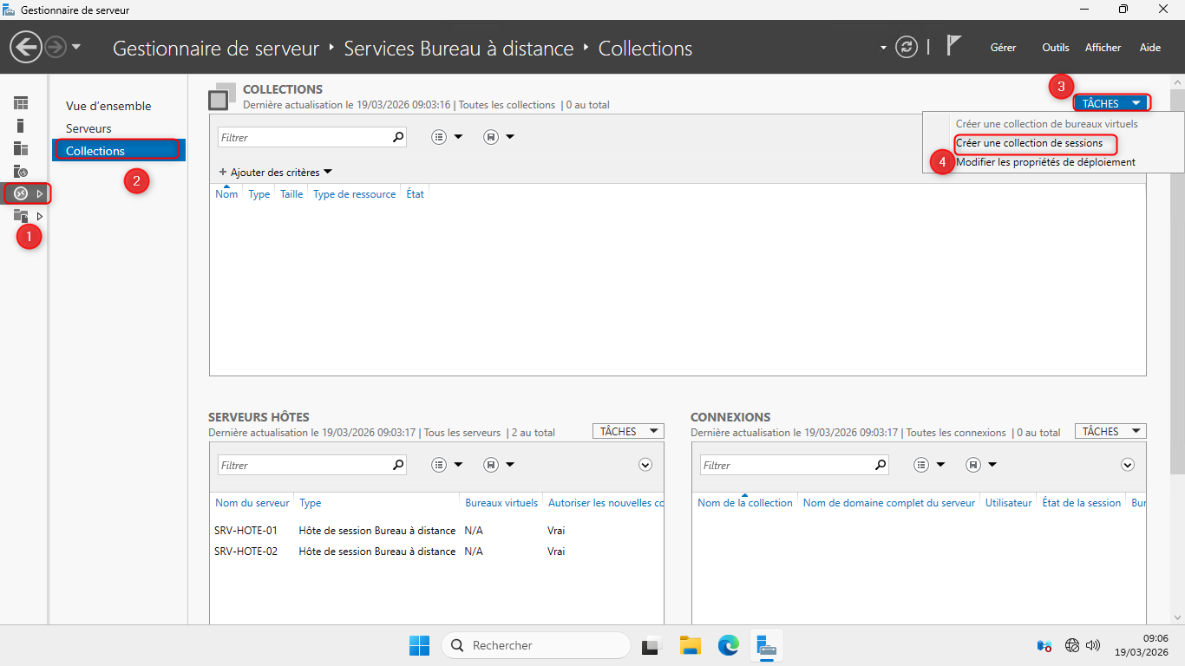Select the Local Server sidebar icon

(21, 126)
